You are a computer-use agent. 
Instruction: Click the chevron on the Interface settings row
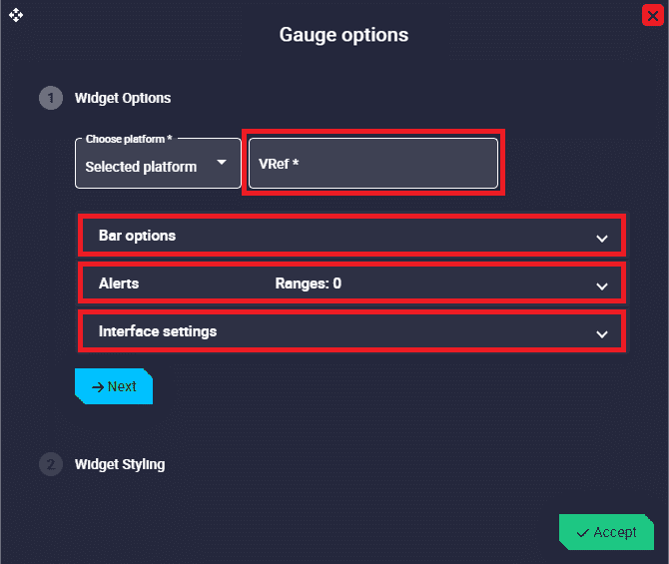pyautogui.click(x=601, y=333)
